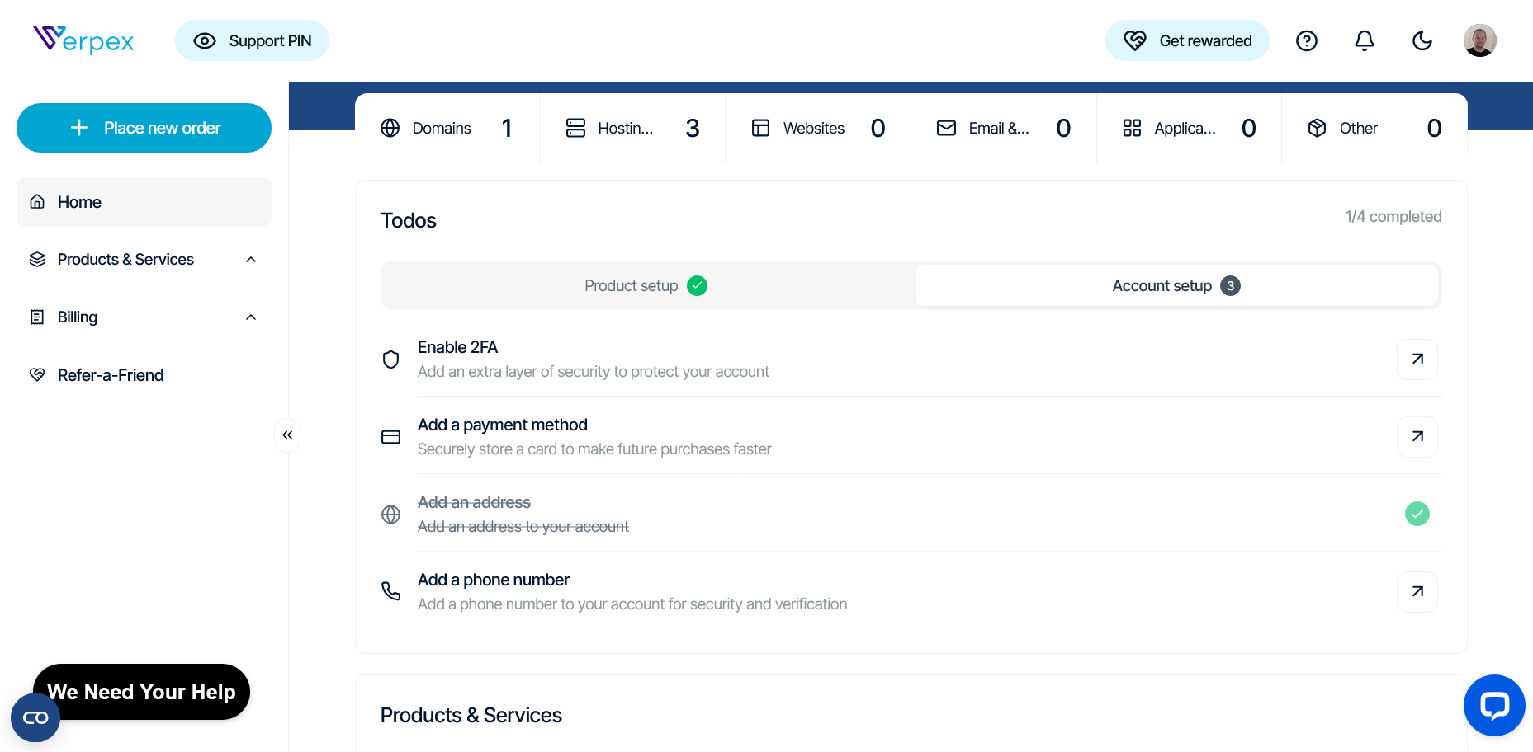
Task: Click the Other box icon
Action: pos(1318,128)
